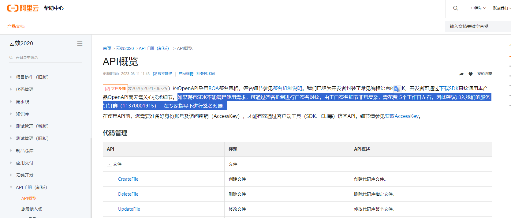The width and height of the screenshot is (511, 218).
Task: Open the 签名机制说明 link
Action: point(287,88)
